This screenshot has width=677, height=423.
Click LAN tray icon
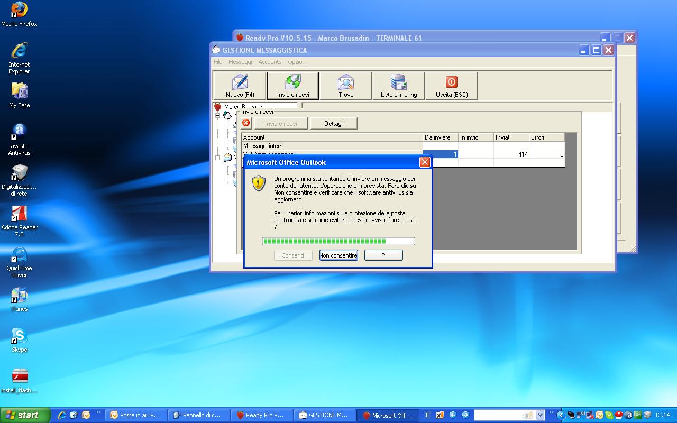pyautogui.click(x=637, y=415)
